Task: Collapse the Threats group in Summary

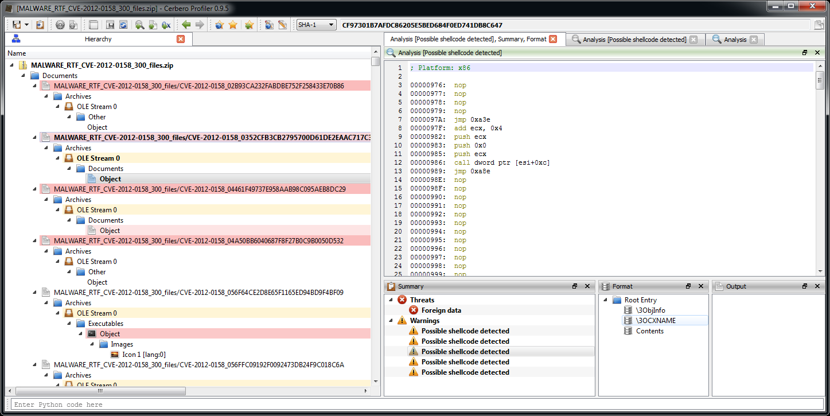Action: pos(391,300)
